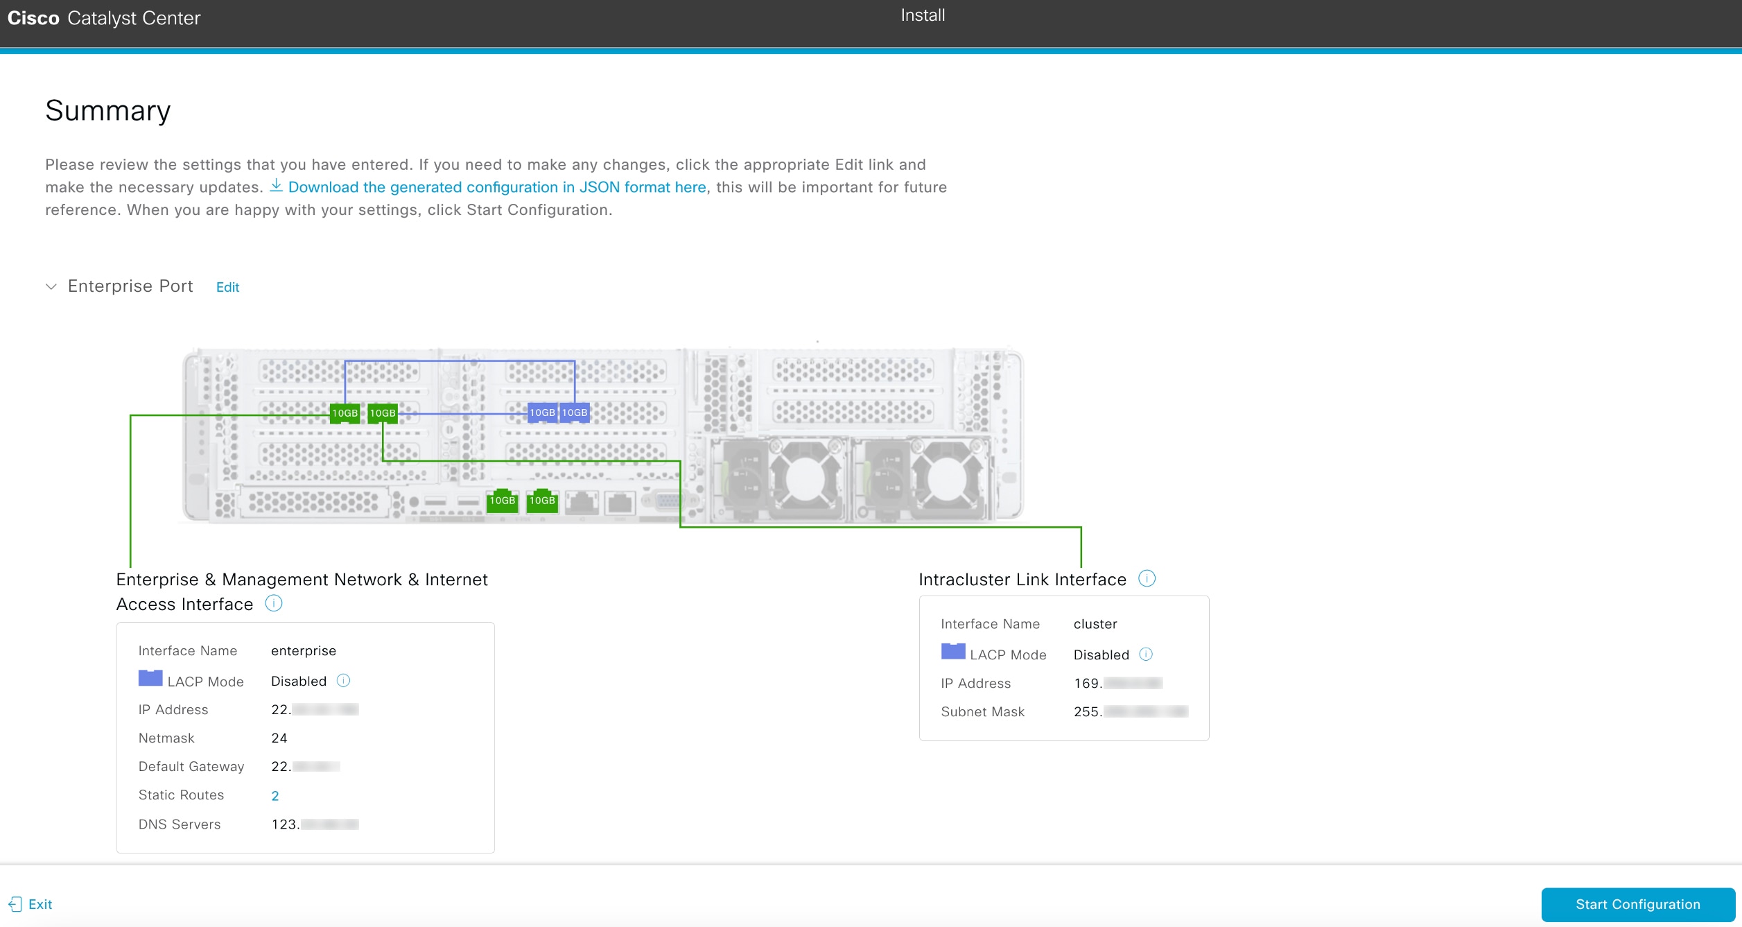Click the blue swatch beside cluster LACP Mode
Screen dimensions: 1742x927
click(952, 651)
